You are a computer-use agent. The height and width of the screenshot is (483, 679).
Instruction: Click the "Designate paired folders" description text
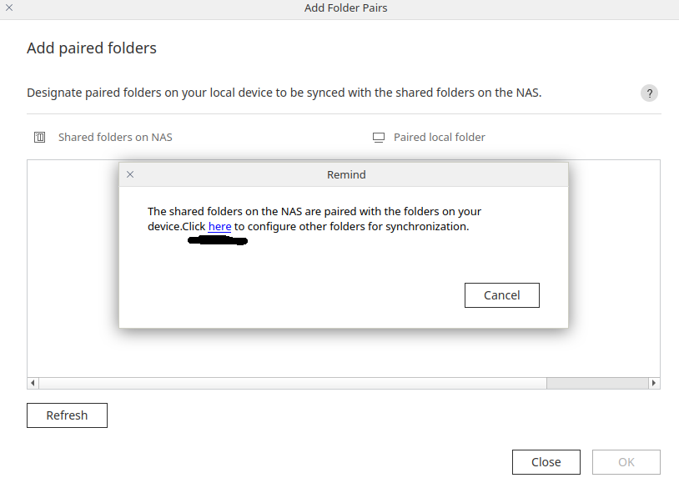(x=284, y=93)
